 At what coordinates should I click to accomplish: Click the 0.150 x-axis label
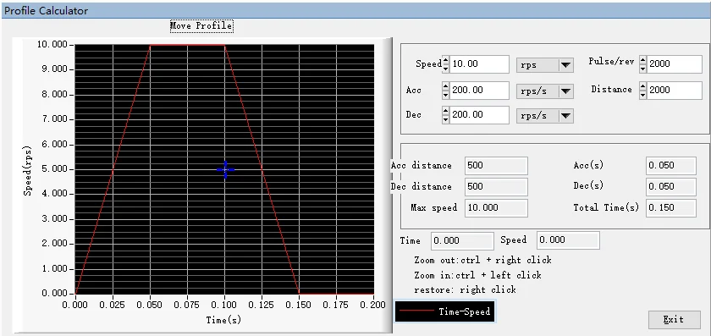pyautogui.click(x=299, y=305)
